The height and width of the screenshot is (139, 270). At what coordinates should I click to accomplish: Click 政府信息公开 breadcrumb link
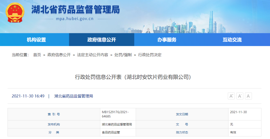[59, 55]
